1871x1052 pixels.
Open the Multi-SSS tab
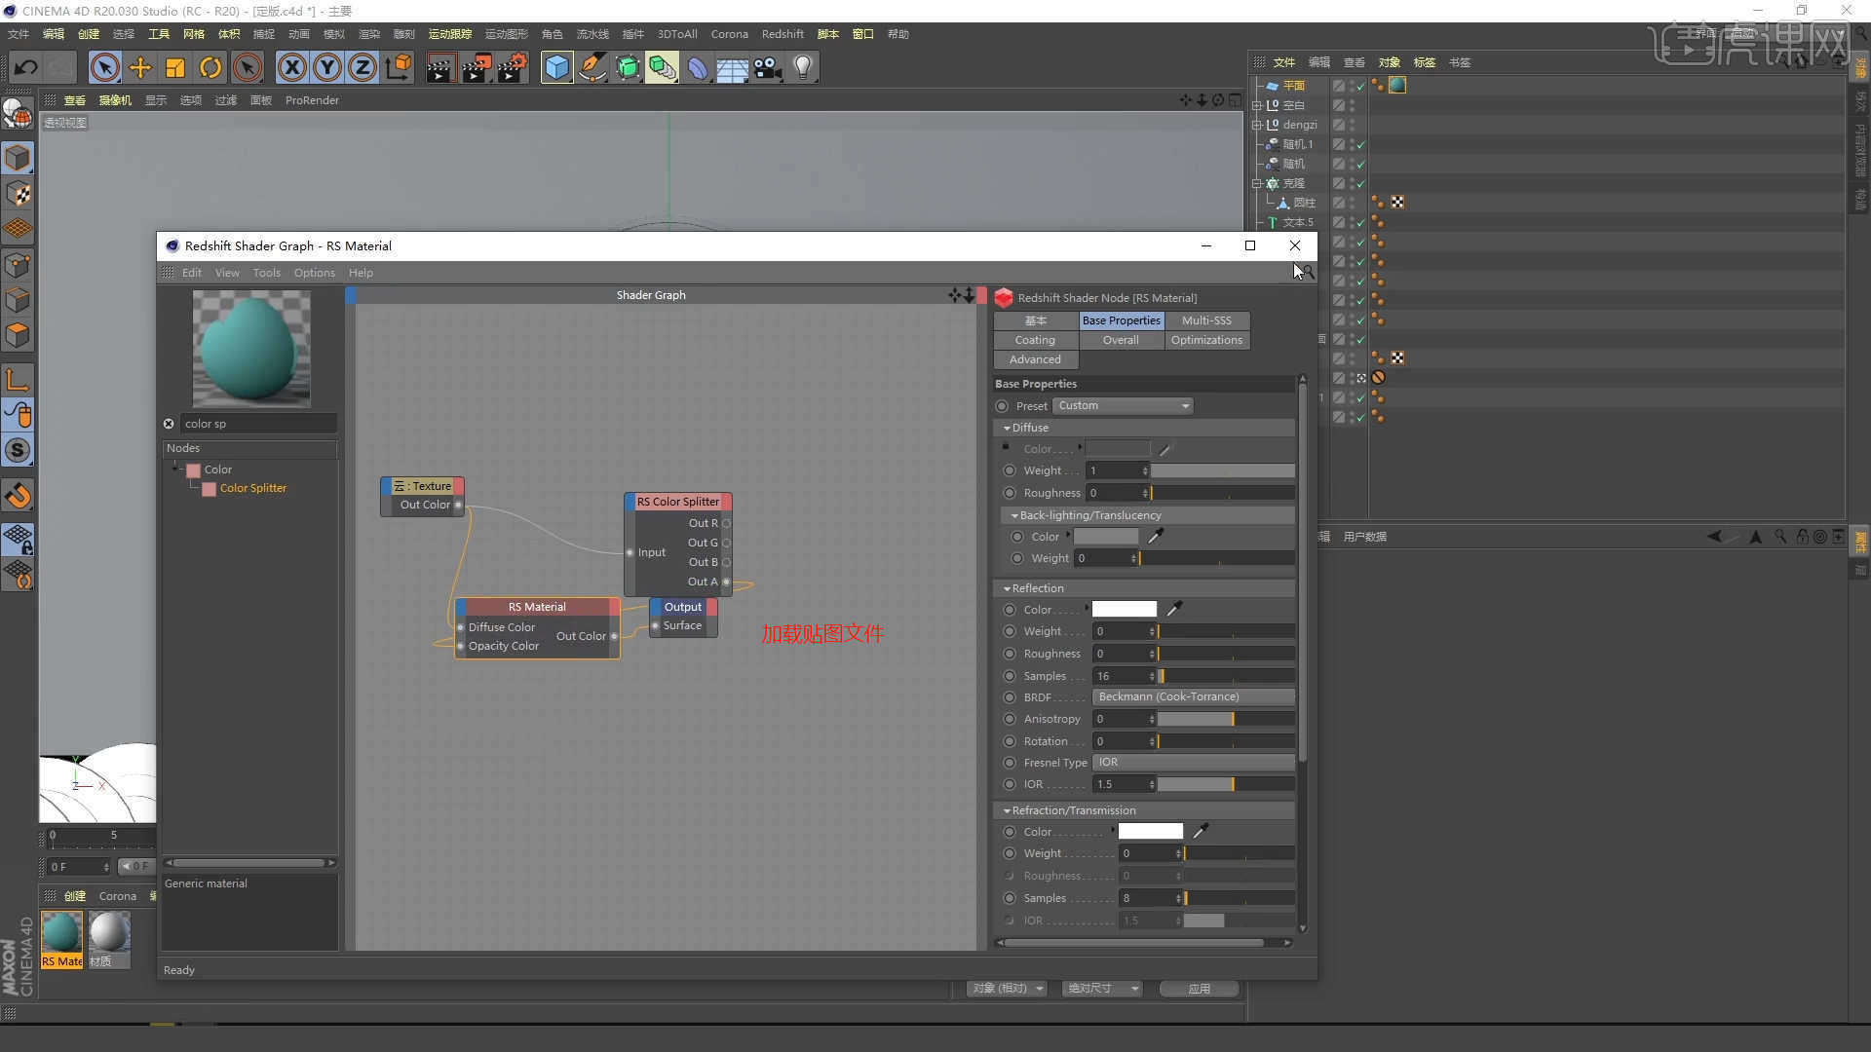click(x=1205, y=319)
